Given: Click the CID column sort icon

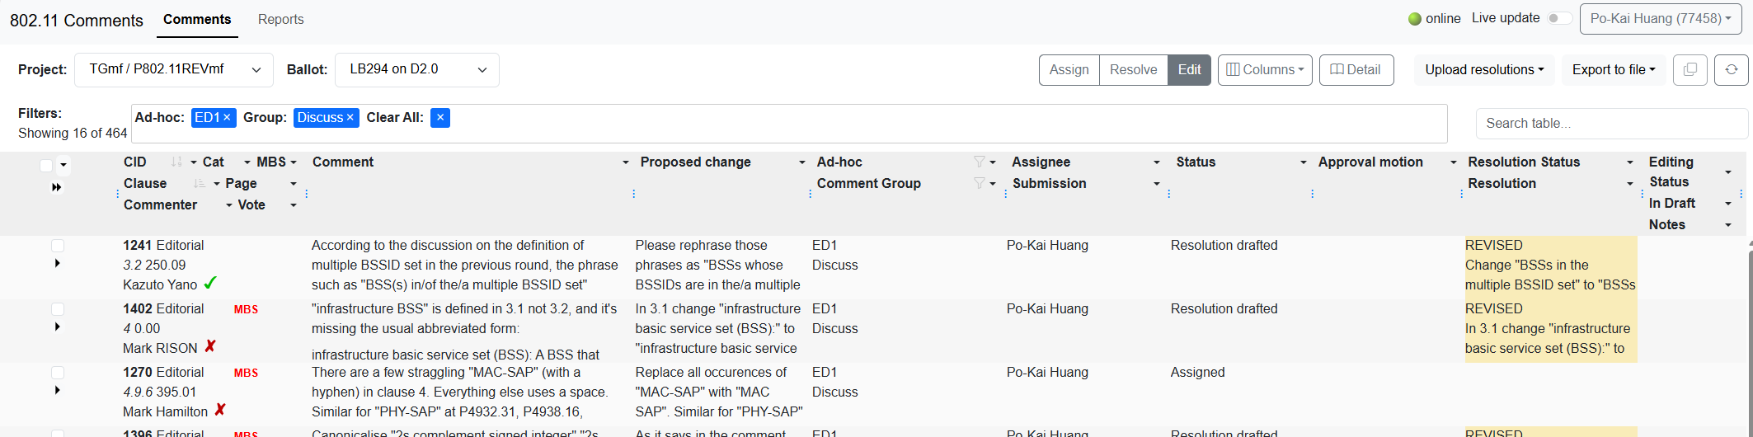Looking at the screenshot, I should point(176,162).
